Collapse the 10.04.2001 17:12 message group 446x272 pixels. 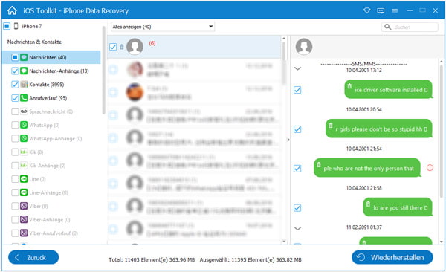(297, 68)
